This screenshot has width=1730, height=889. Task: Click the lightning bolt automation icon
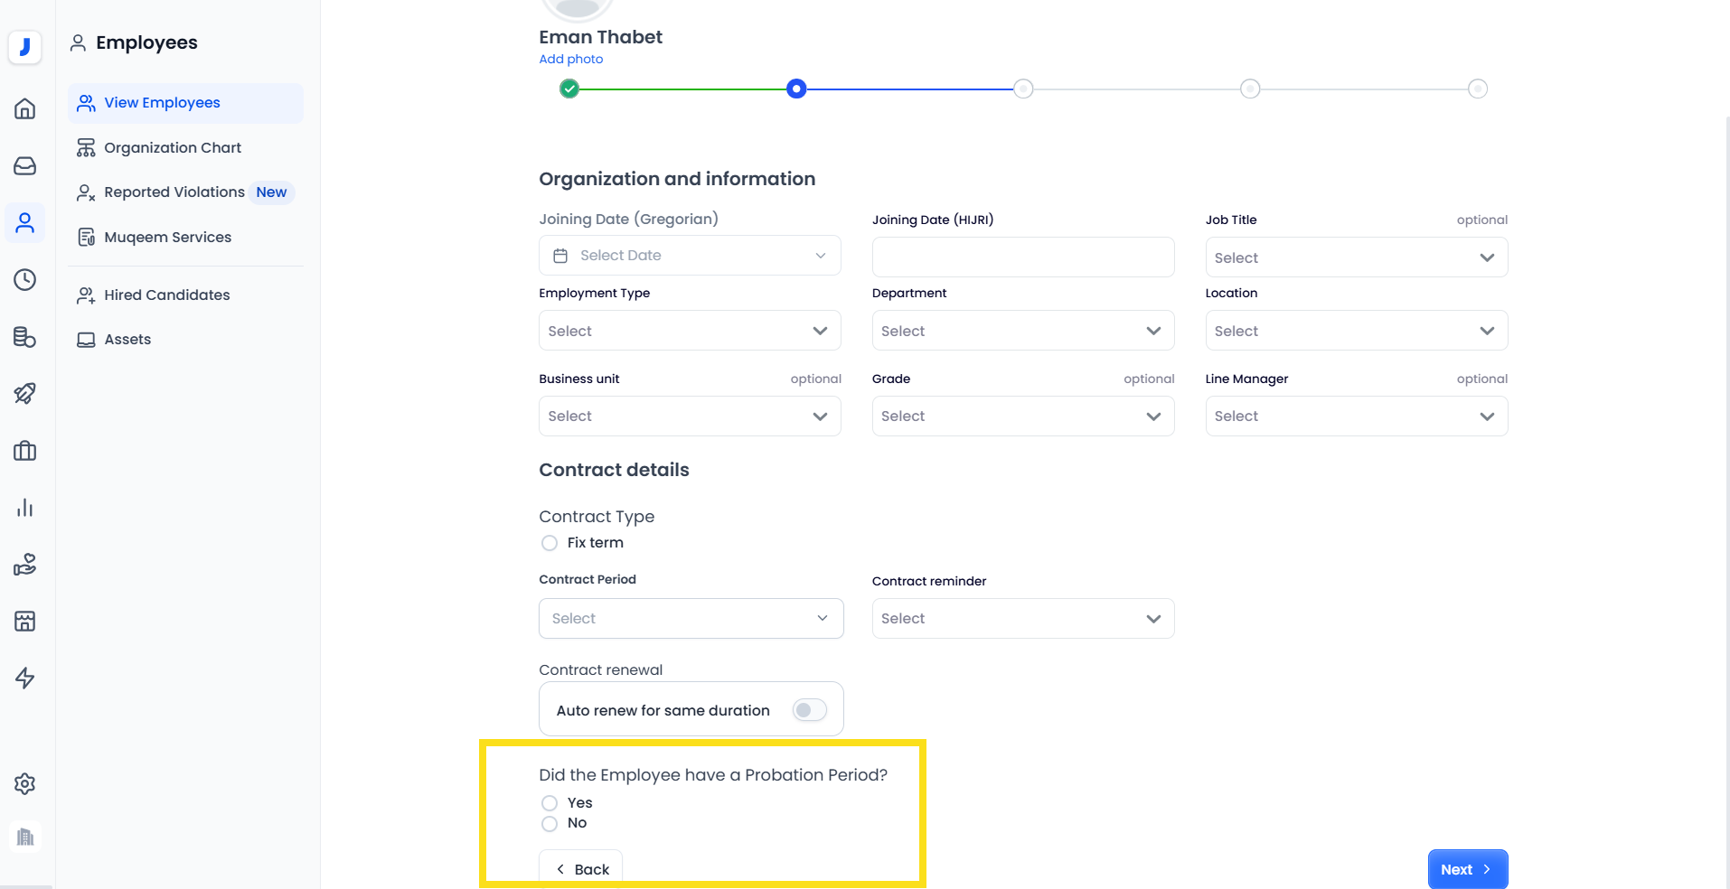(24, 678)
